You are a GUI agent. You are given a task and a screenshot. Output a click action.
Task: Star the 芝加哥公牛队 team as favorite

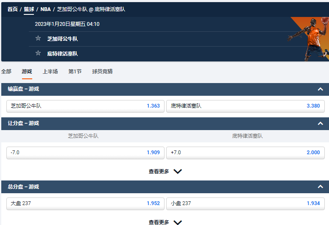point(38,39)
